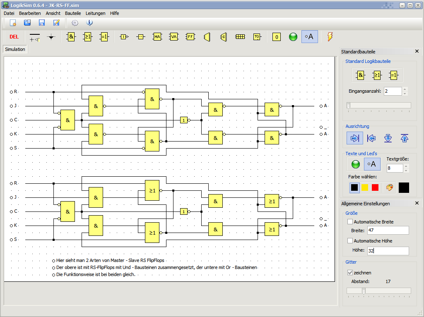Pick the XOR gate in the main toolbar
Screen dimensions: 424x317
pyautogui.click(x=104, y=37)
